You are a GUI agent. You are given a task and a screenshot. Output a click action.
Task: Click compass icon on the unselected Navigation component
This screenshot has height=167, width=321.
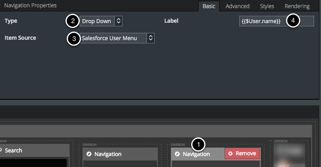pos(89,154)
